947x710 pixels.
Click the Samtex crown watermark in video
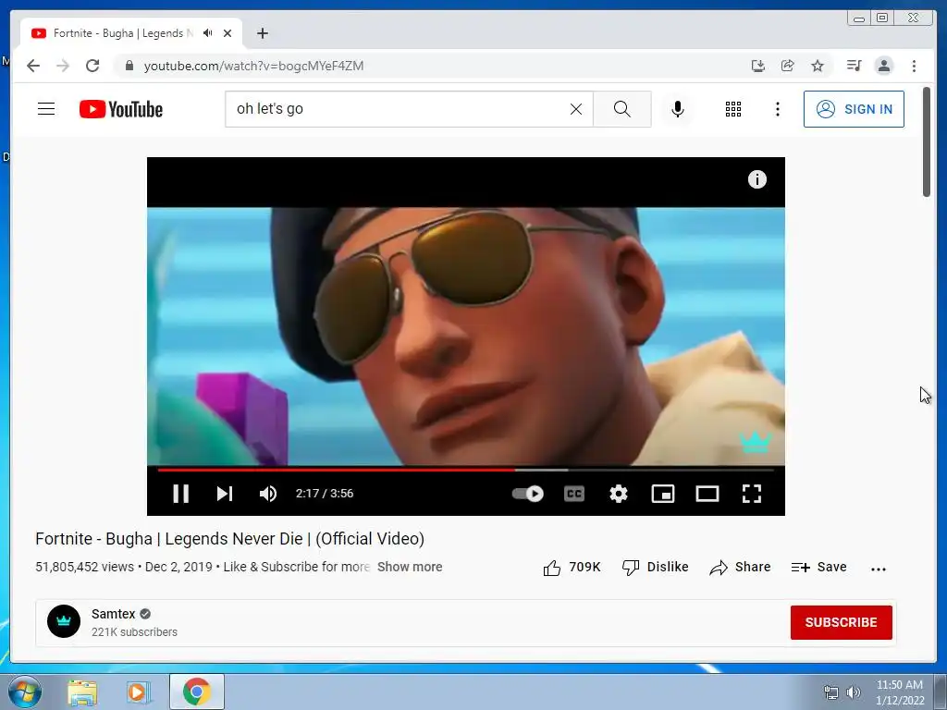click(755, 442)
